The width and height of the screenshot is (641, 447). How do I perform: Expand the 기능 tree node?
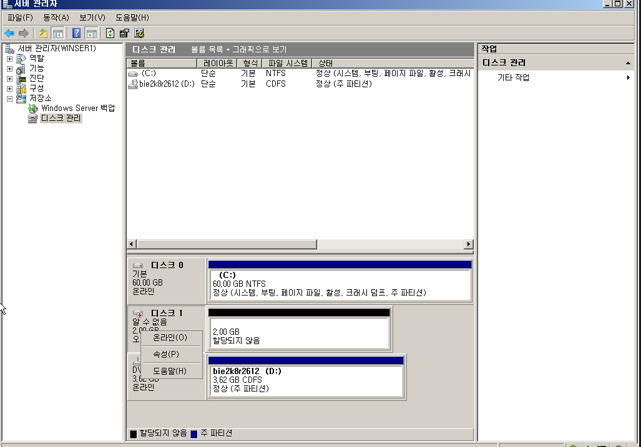coord(10,69)
